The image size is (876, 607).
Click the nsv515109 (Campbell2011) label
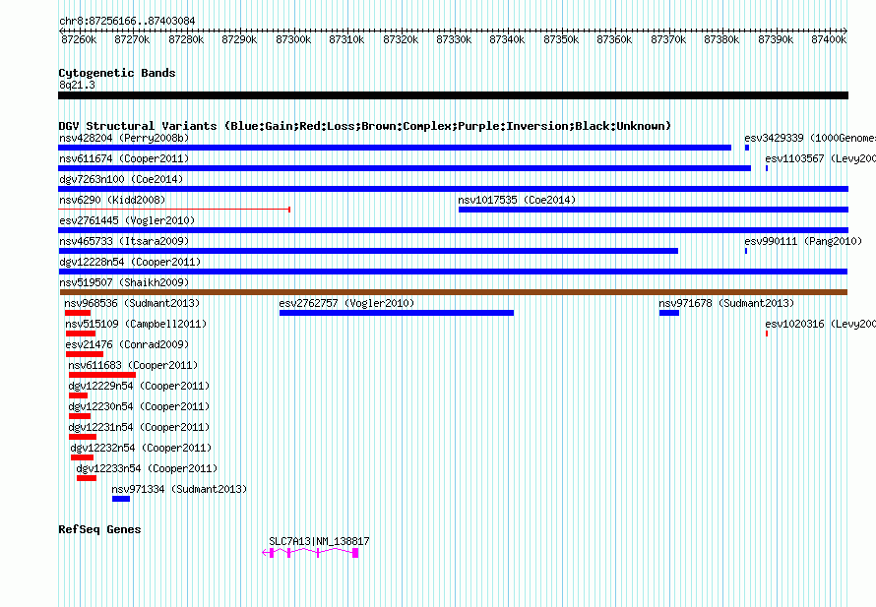pos(136,324)
